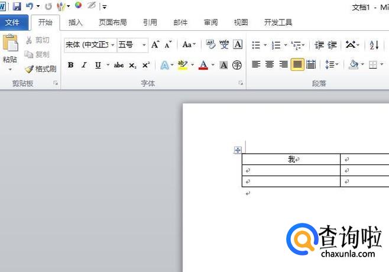This screenshot has height=272, width=389.
Task: Click the numbered list icon
Action: pyautogui.click(x=276, y=45)
